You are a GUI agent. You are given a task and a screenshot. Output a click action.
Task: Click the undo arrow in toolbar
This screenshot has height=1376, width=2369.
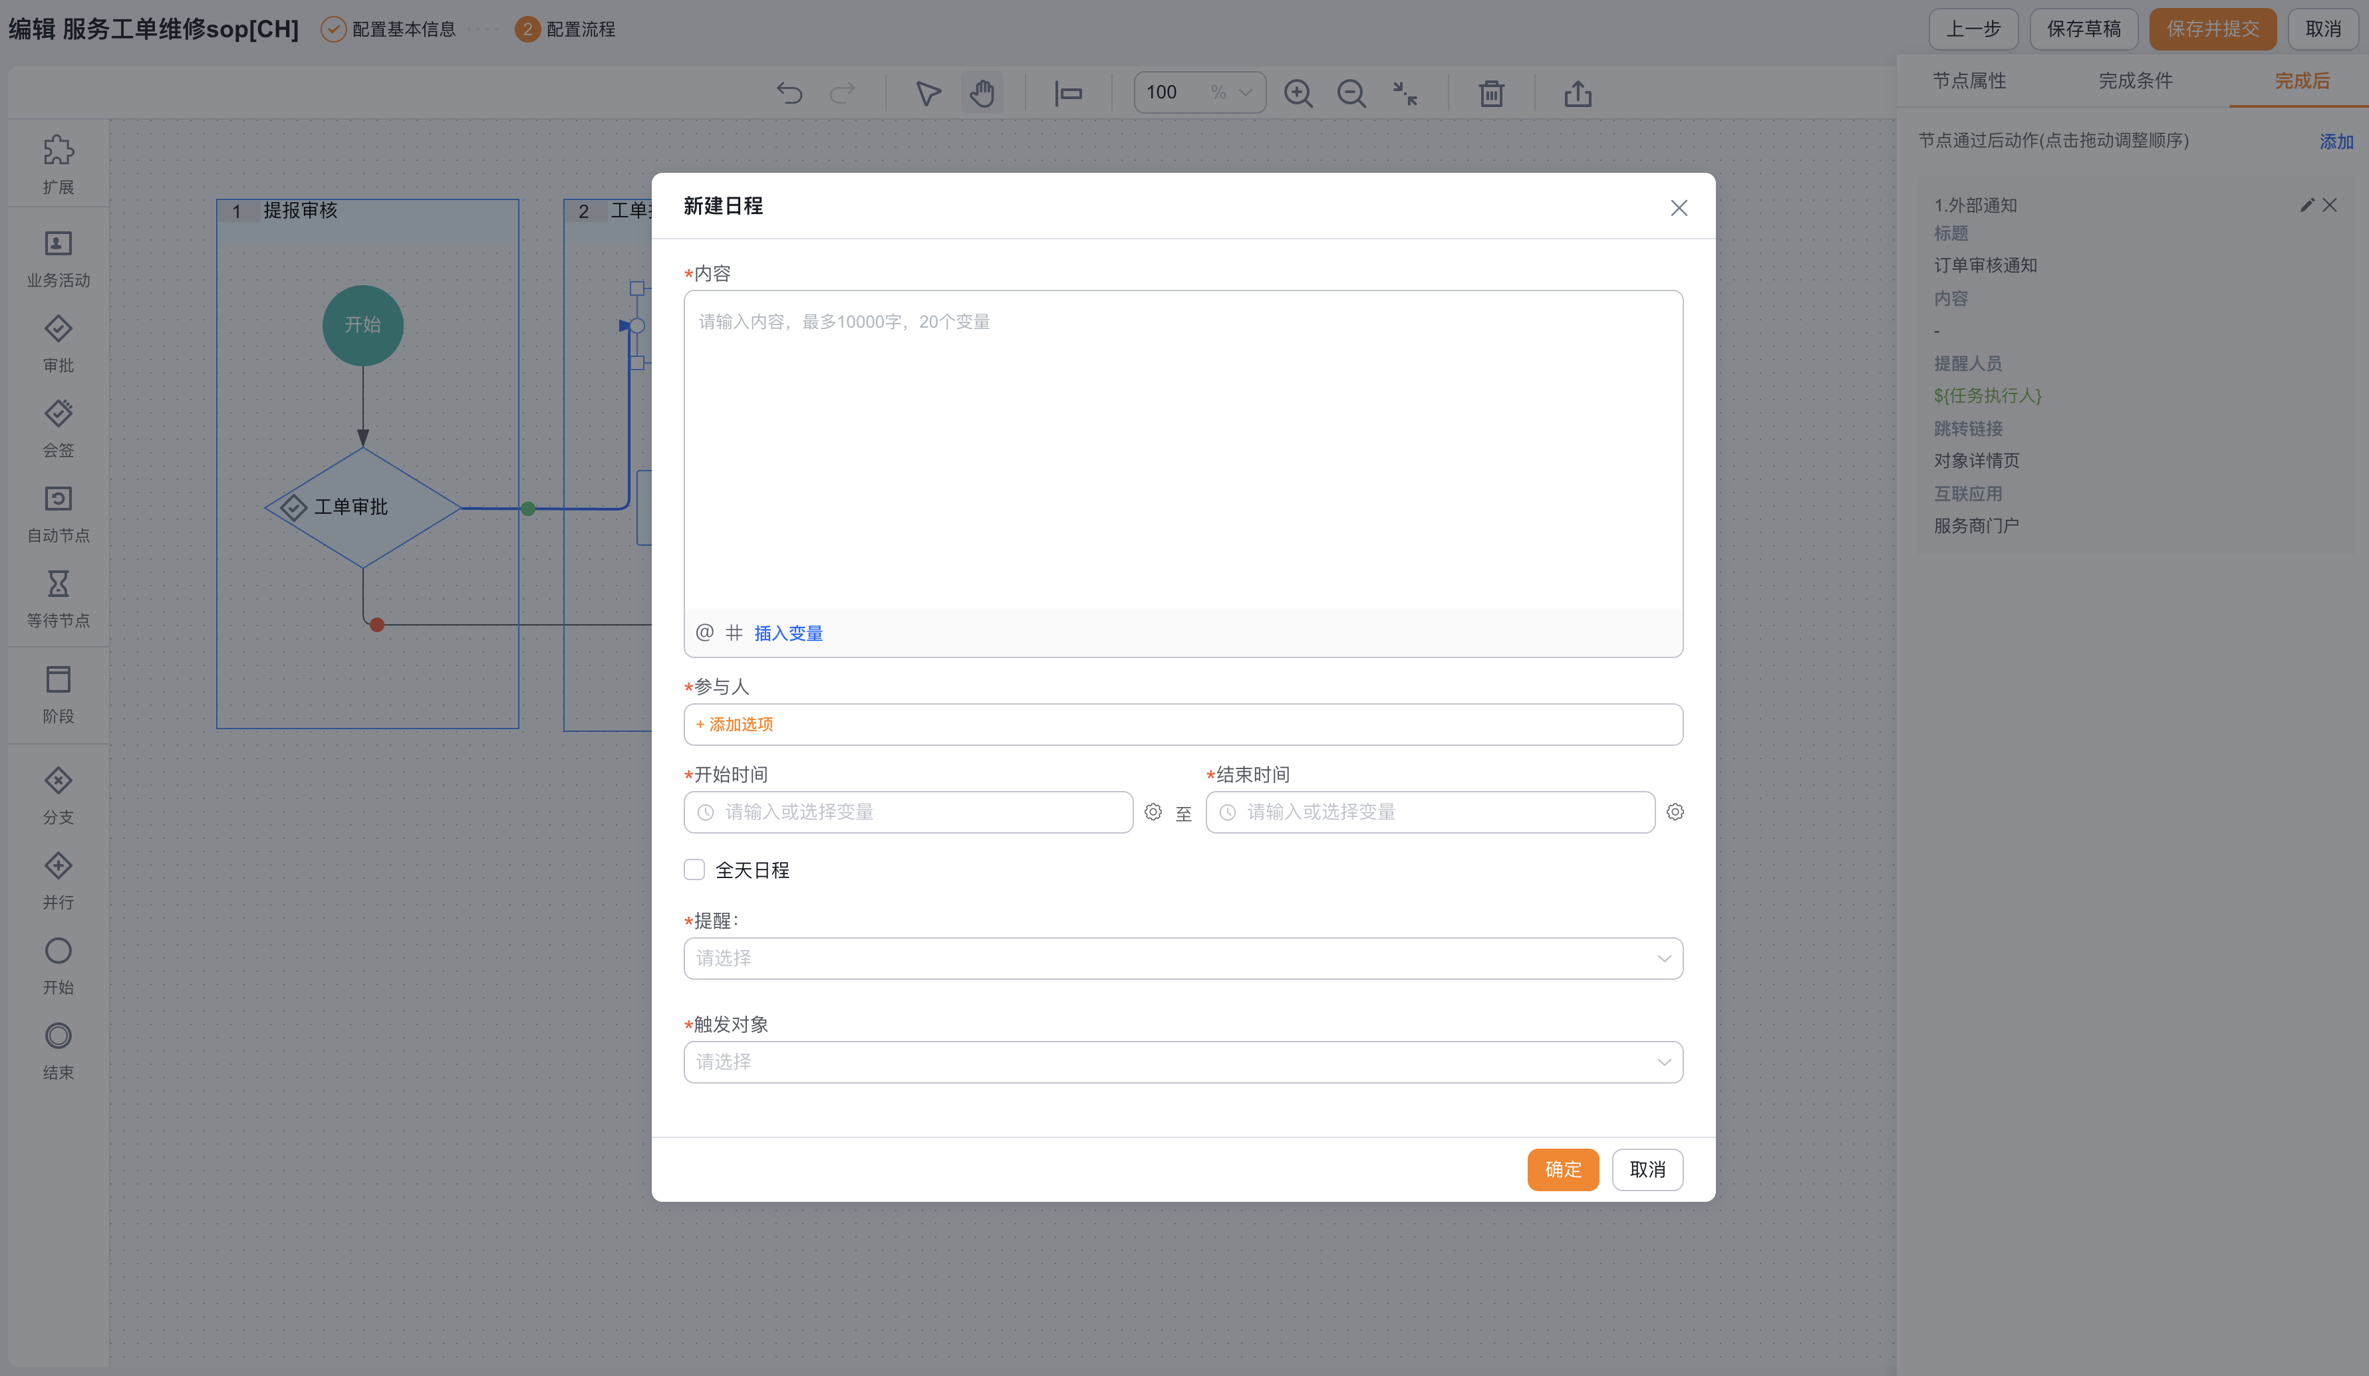pos(789,93)
